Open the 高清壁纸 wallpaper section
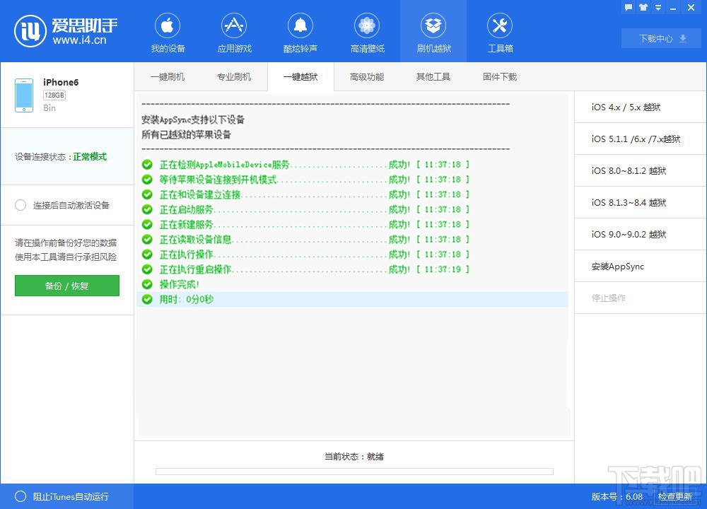The image size is (707, 509). click(366, 31)
